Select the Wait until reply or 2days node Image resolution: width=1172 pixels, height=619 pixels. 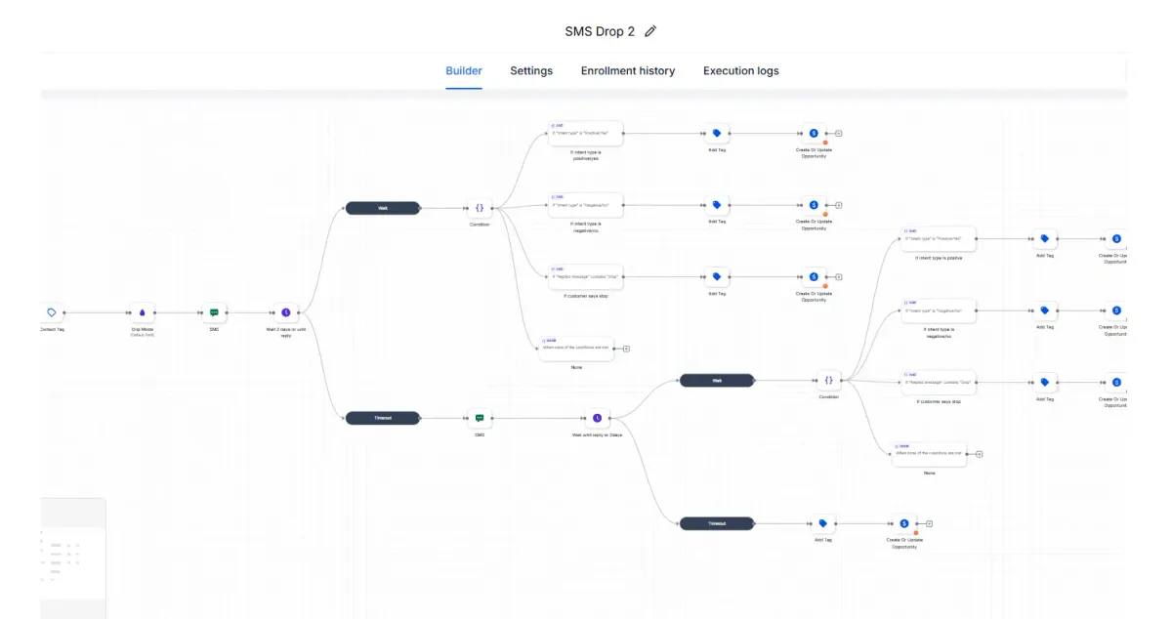pyautogui.click(x=597, y=418)
